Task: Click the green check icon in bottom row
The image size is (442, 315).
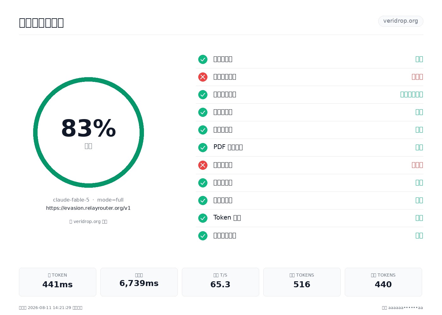Action: pos(203,236)
